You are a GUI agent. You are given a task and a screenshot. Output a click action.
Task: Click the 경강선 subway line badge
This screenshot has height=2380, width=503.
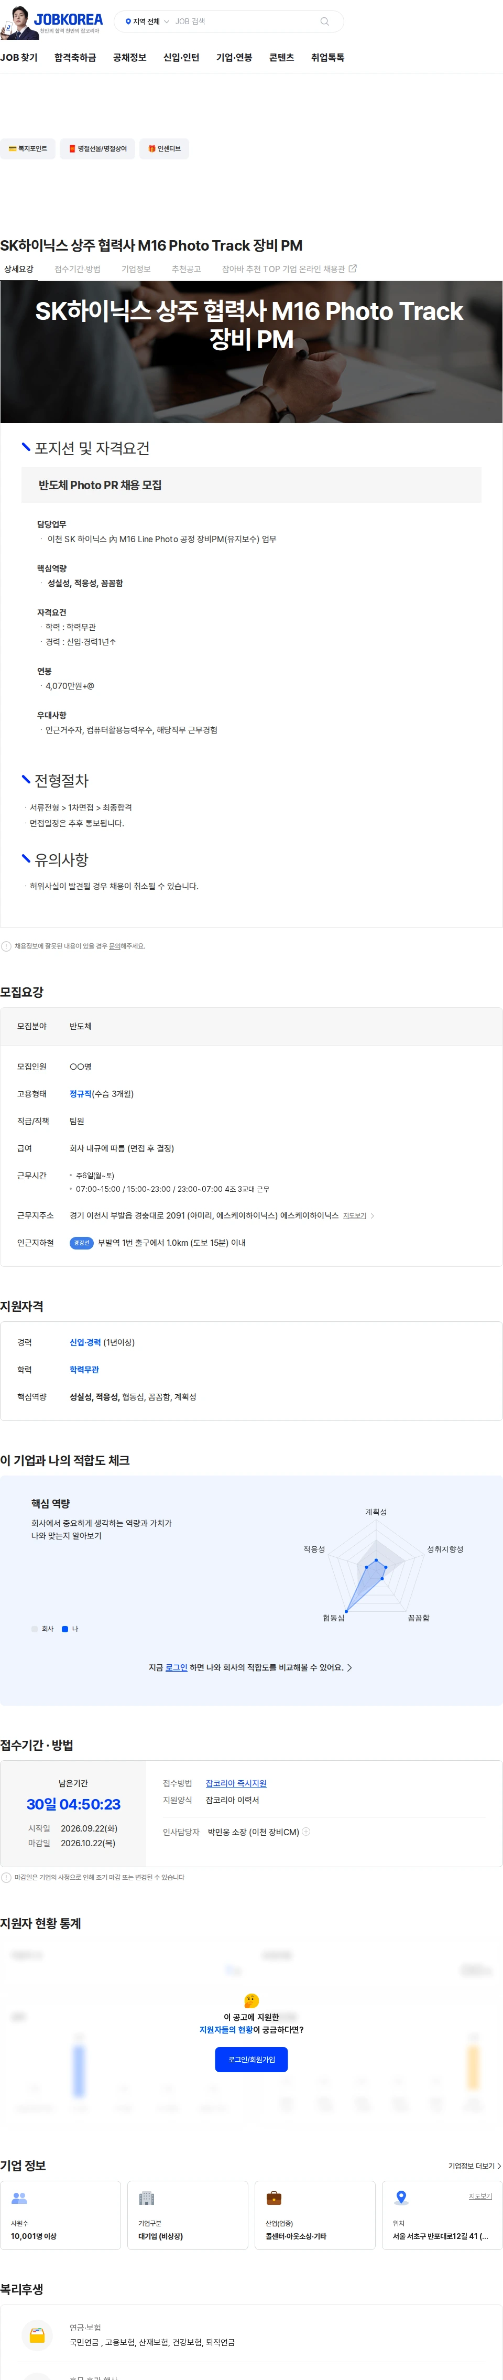point(81,1244)
